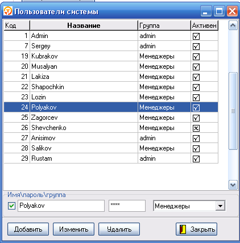The width and height of the screenshot is (240, 243).
Task: Toggle Активен checkbox for Admin row
Action: click(196, 36)
